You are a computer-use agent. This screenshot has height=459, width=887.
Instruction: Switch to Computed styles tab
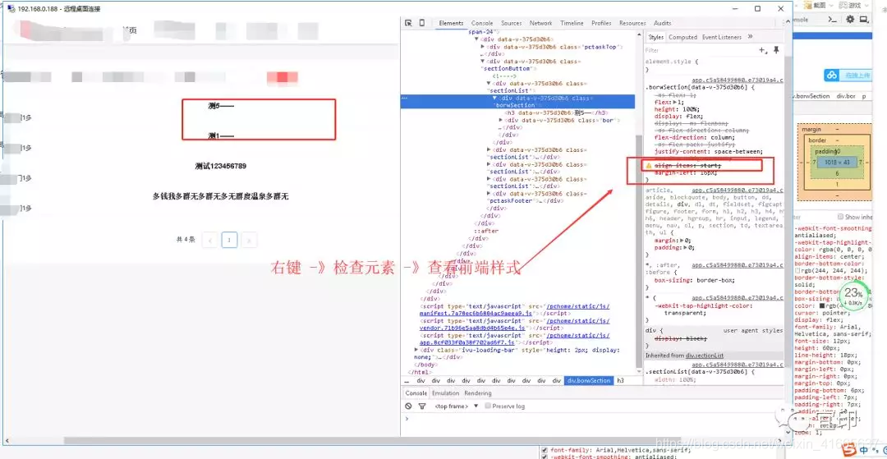[x=682, y=37]
